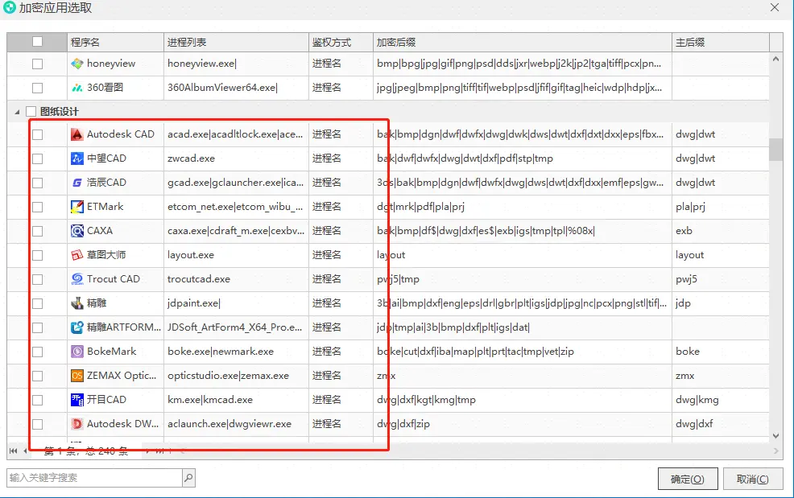This screenshot has width=794, height=498.
Task: Click the ETMark icon
Action: (x=77, y=207)
